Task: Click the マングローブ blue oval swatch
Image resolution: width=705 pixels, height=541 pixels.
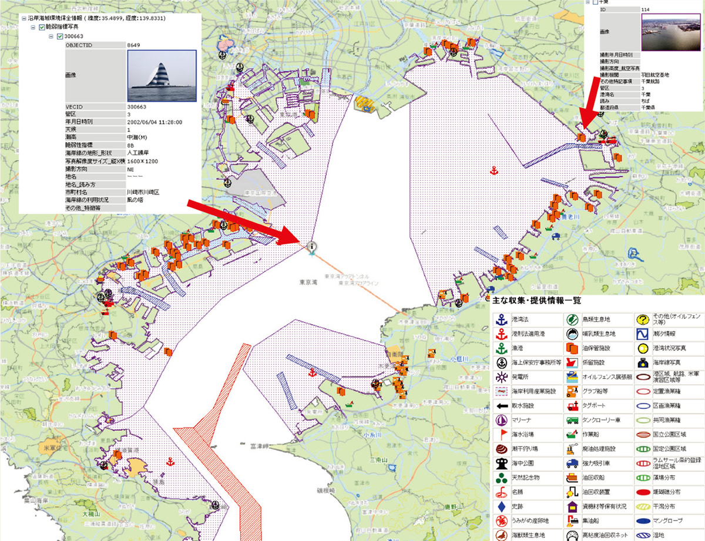Action: [643, 520]
